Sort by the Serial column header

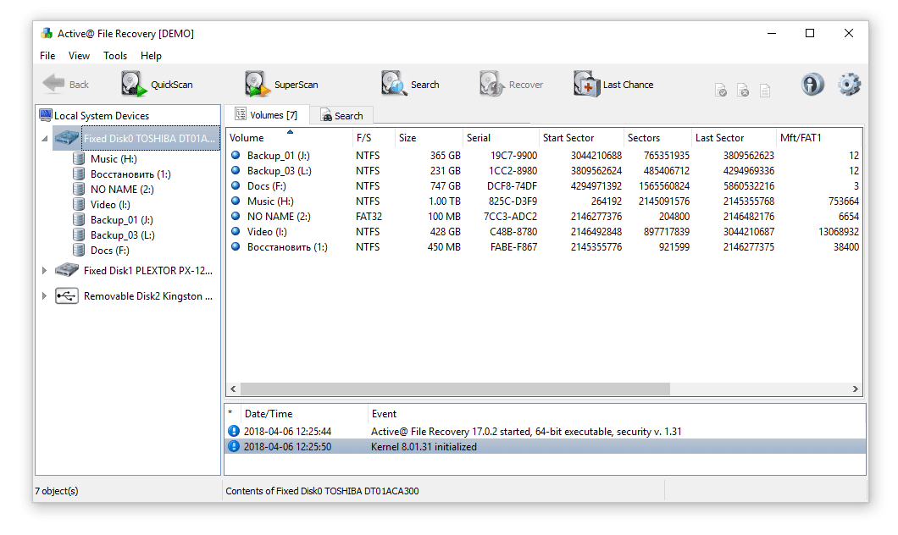501,137
